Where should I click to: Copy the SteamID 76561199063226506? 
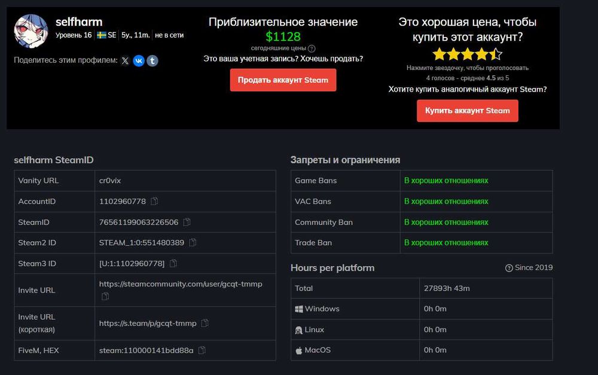click(187, 222)
